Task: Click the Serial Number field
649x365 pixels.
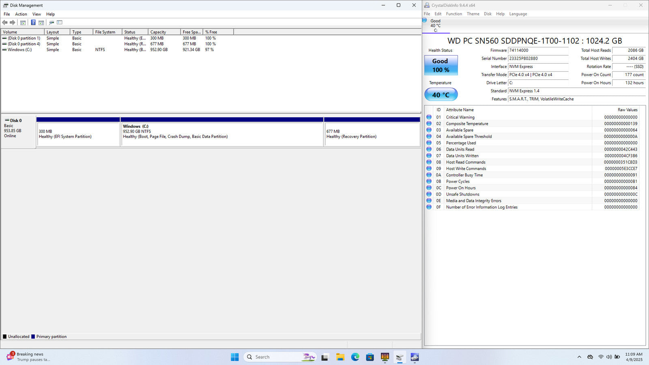Action: pyautogui.click(x=538, y=58)
